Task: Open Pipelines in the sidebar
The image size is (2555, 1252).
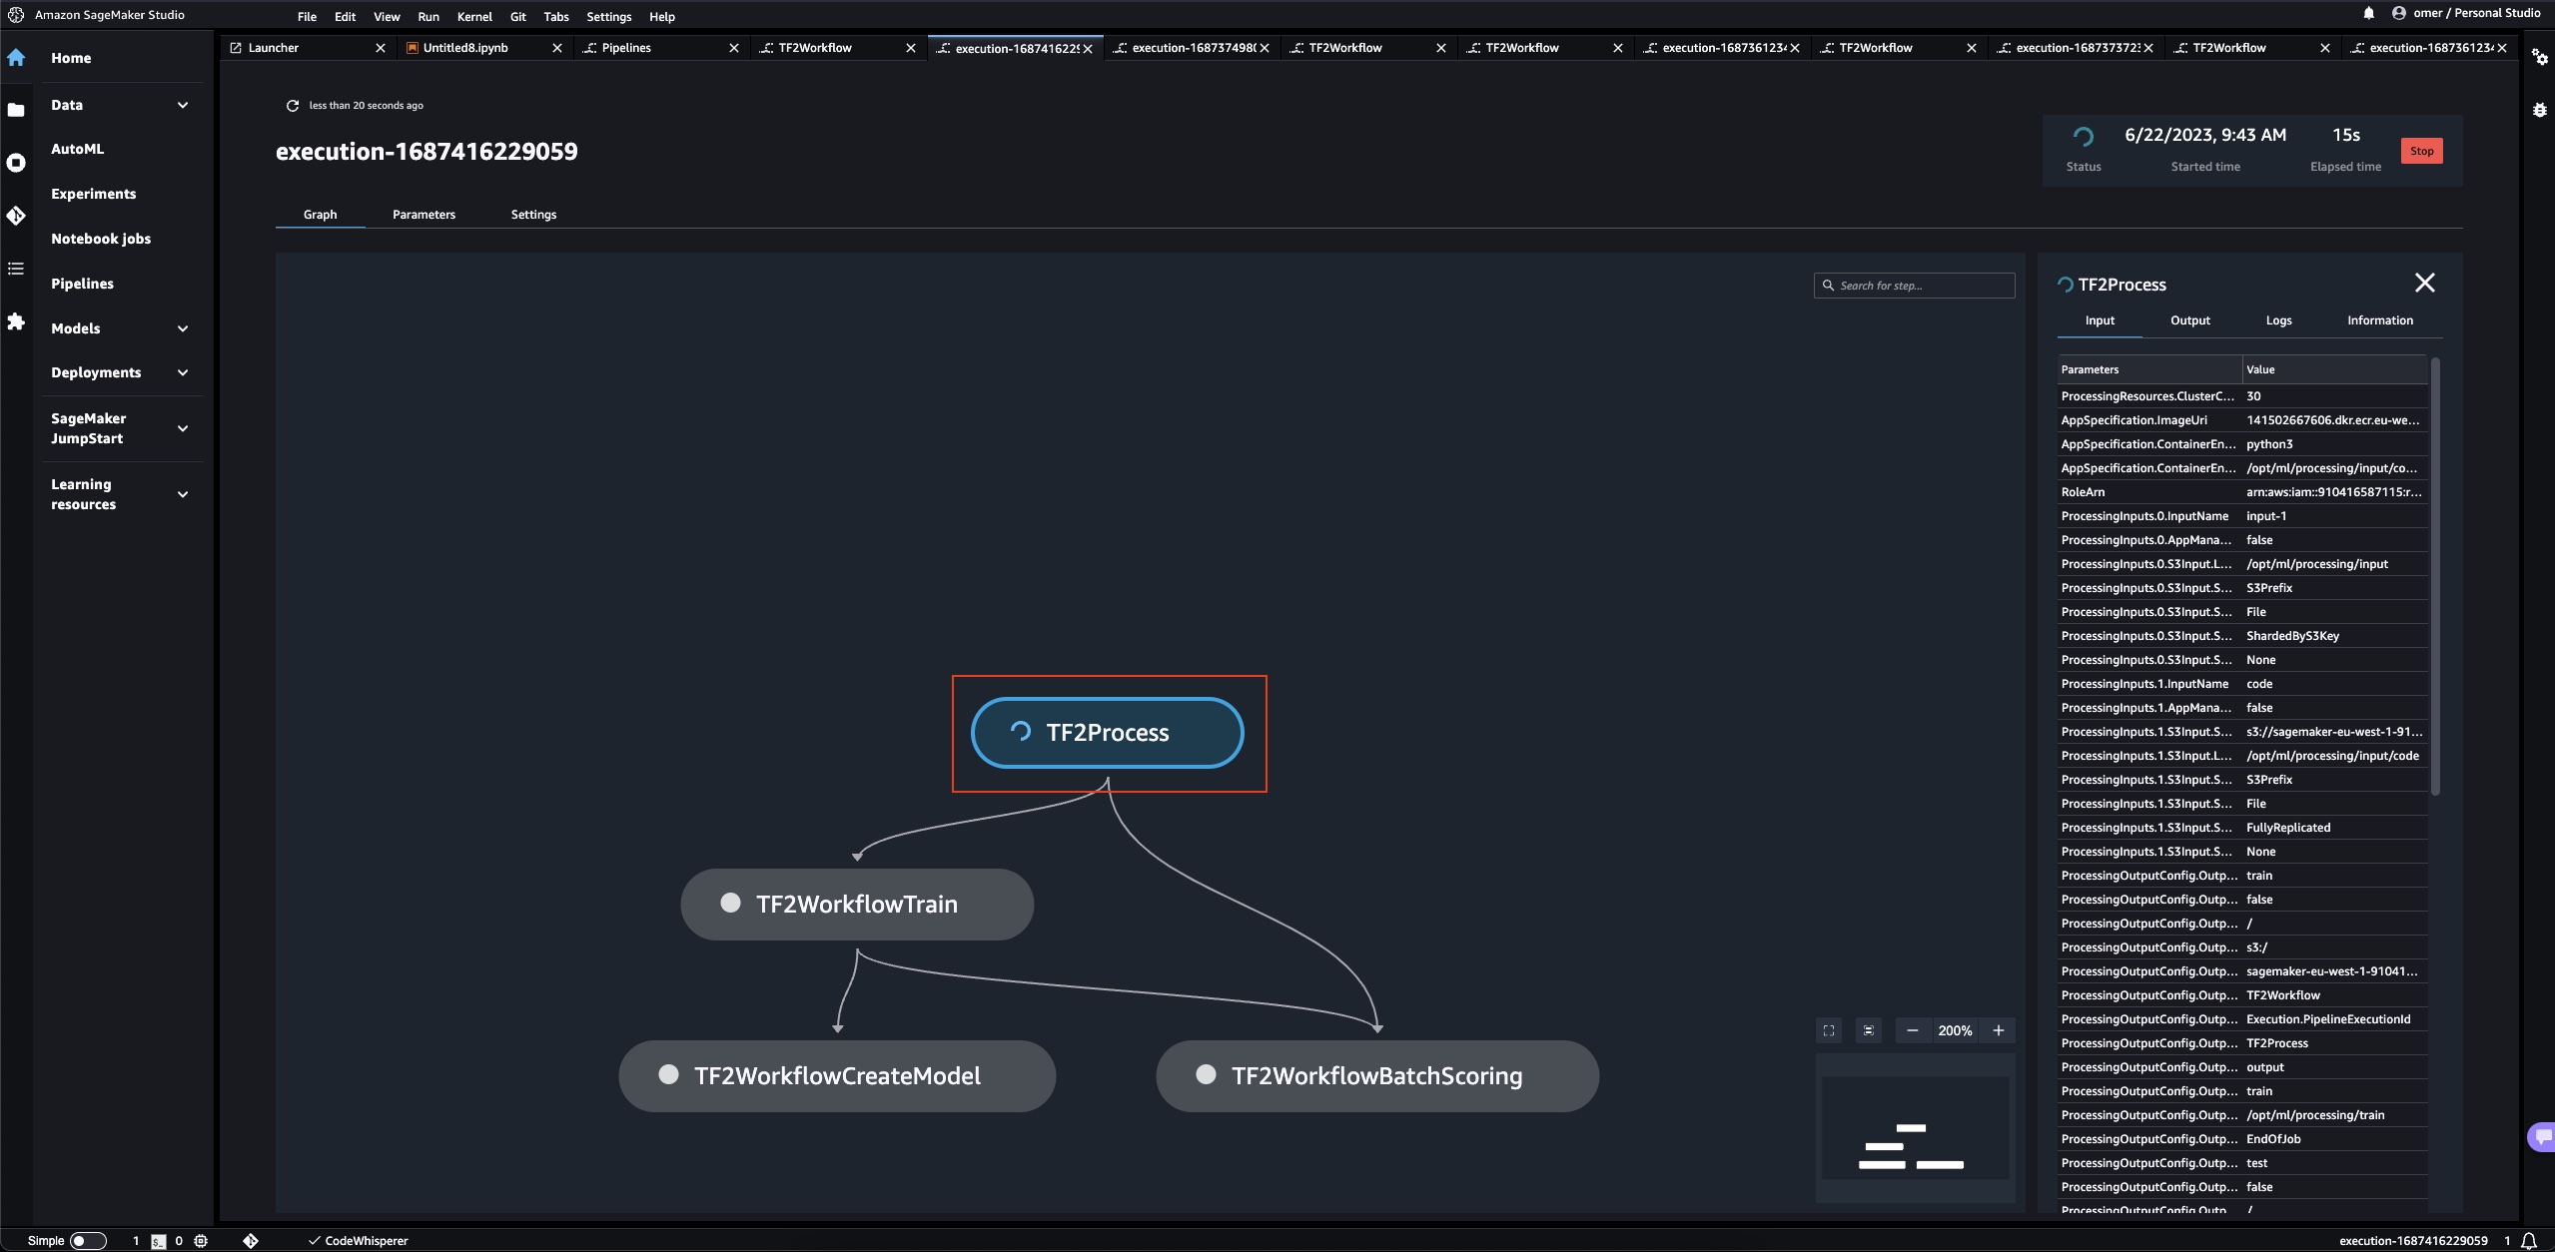Action: [82, 284]
